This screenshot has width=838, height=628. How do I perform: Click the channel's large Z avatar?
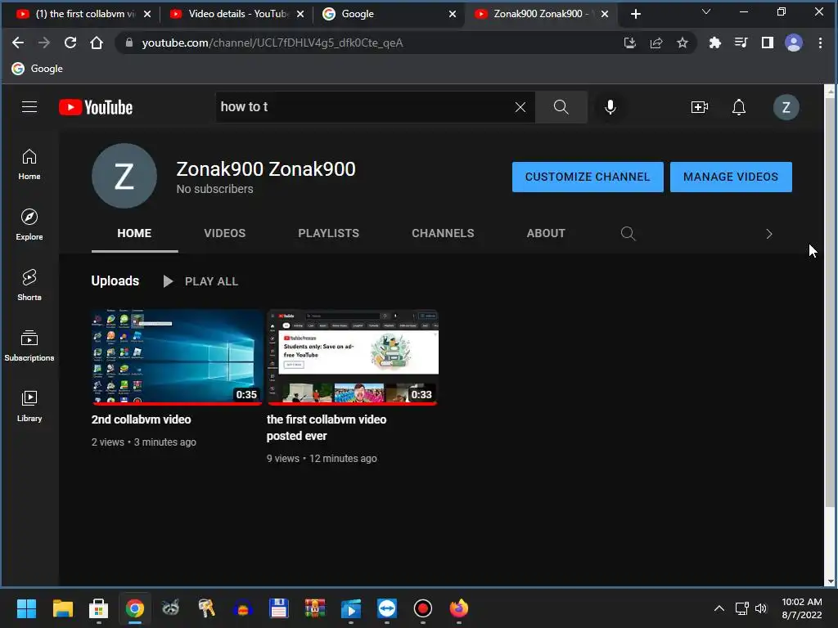[x=124, y=176]
